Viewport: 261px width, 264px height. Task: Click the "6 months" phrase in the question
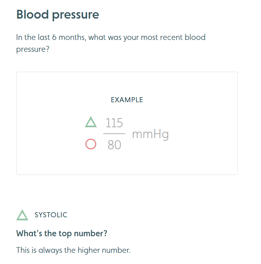69,37
